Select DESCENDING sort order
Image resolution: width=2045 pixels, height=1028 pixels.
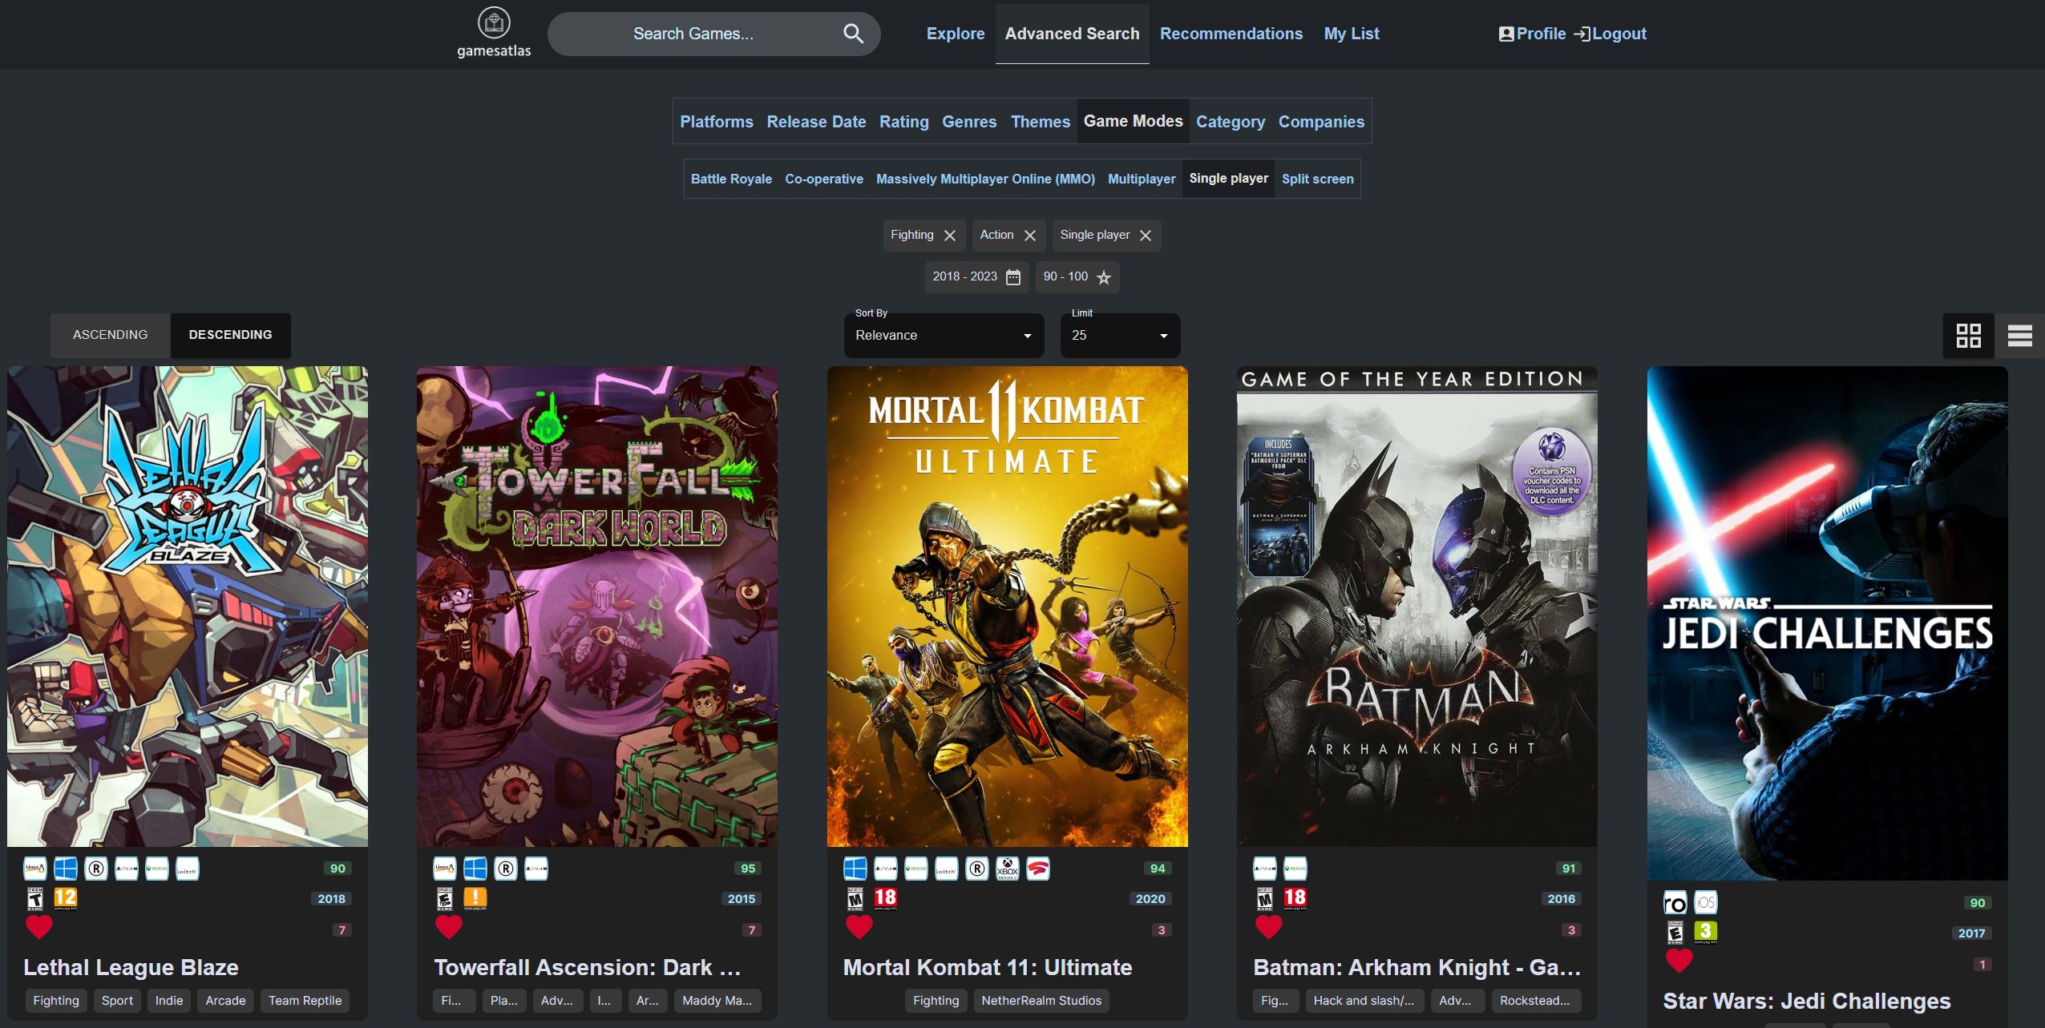(230, 335)
